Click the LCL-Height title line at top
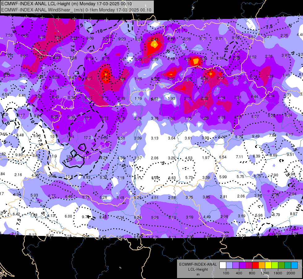This screenshot has height=279, width=303. [67, 4]
